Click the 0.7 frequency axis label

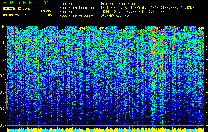[3, 109]
